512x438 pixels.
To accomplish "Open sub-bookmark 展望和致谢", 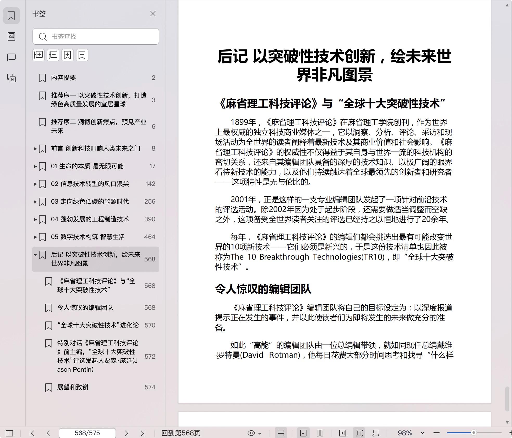I will pos(96,387).
